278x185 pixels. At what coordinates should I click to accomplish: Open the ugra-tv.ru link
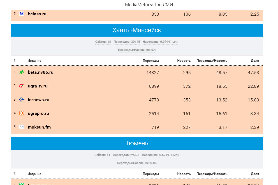[x=38, y=86]
